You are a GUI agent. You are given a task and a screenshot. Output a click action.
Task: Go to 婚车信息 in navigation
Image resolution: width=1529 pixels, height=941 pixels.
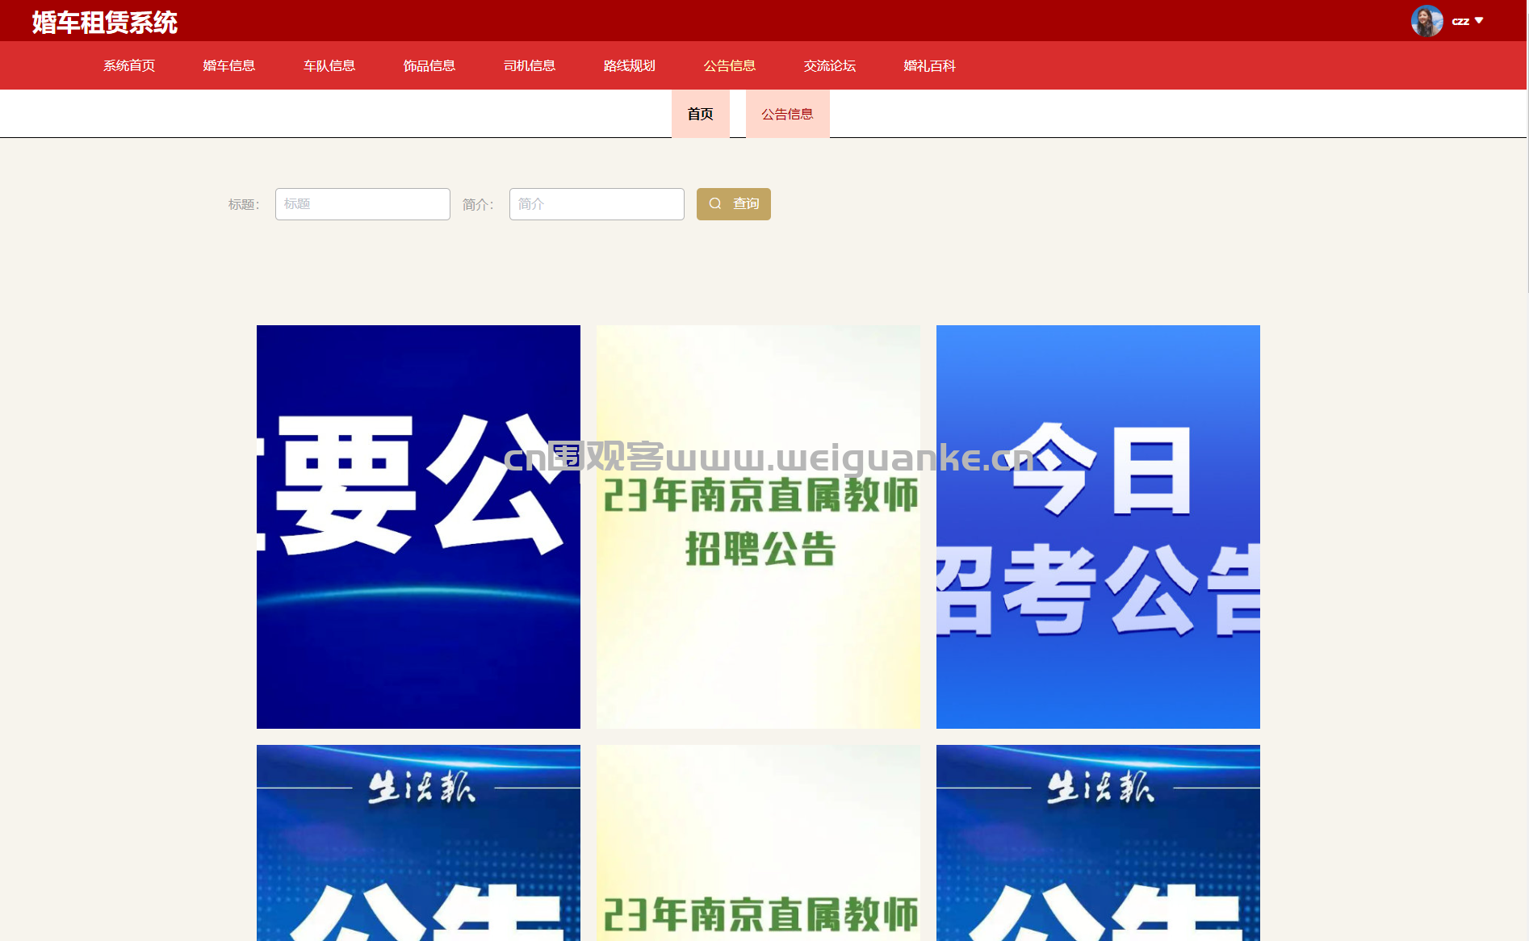(x=229, y=65)
